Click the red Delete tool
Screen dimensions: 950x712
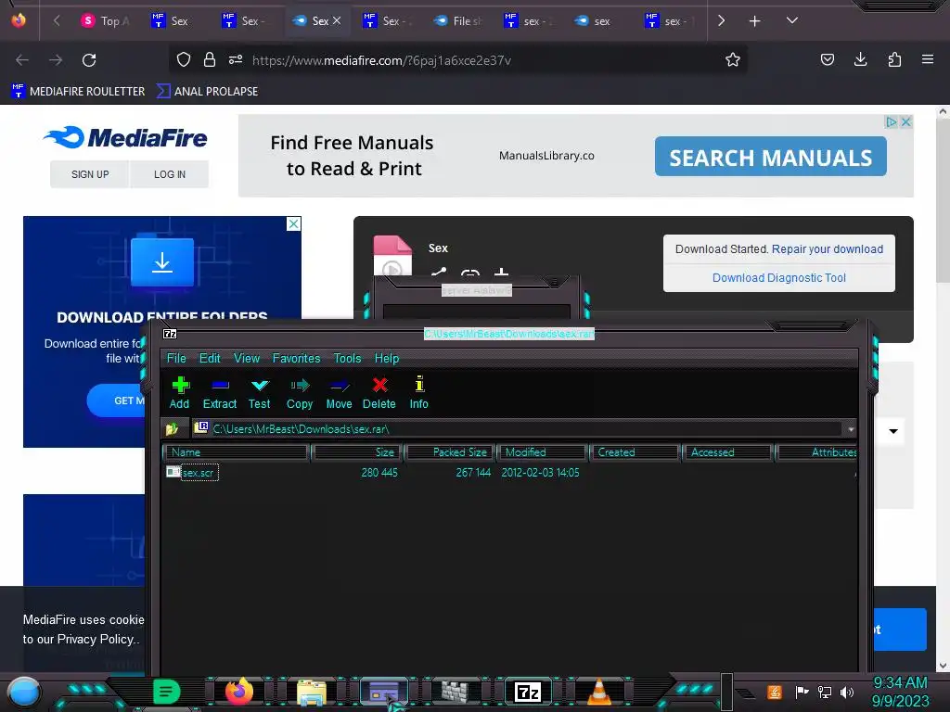pyautogui.click(x=379, y=393)
